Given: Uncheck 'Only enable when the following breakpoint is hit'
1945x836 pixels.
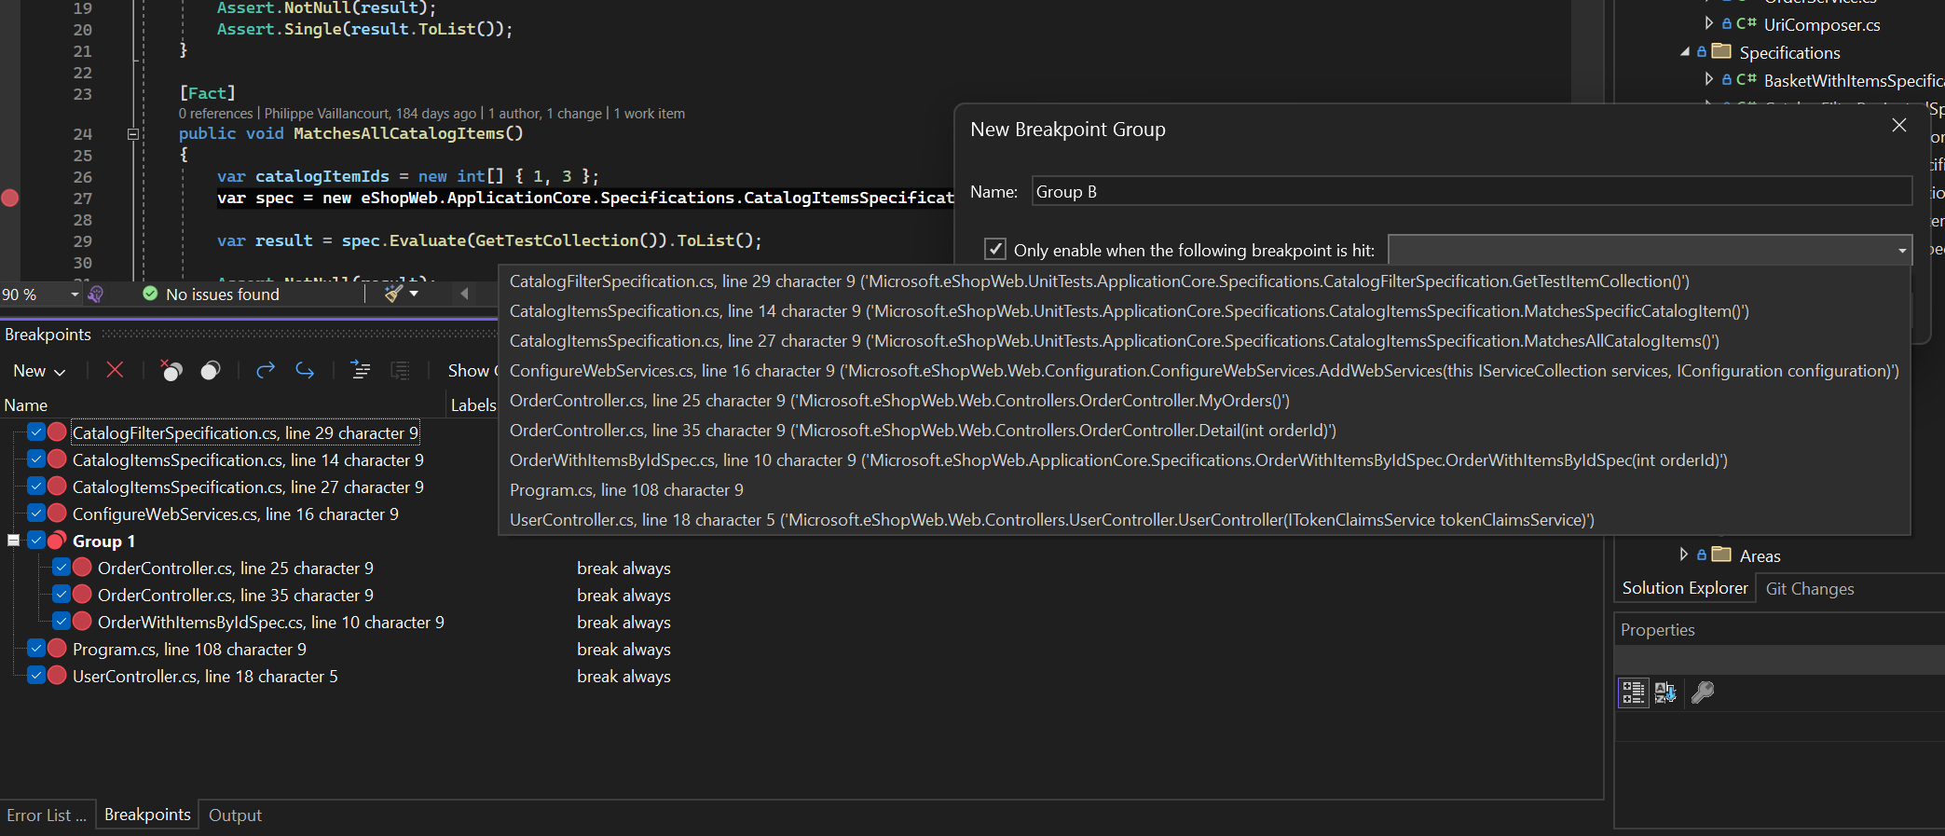Looking at the screenshot, I should click(x=995, y=249).
